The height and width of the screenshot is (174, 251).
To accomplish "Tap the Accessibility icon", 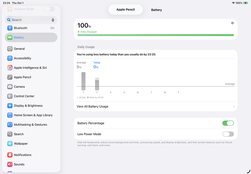I will tap(10, 58).
